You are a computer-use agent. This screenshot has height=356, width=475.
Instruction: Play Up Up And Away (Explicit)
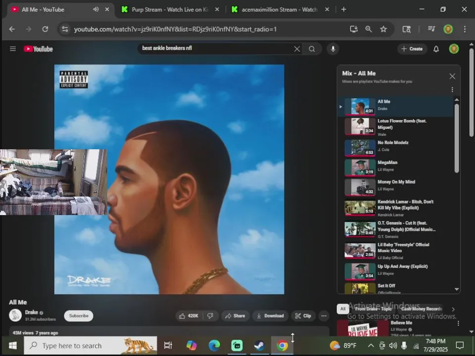(x=395, y=270)
